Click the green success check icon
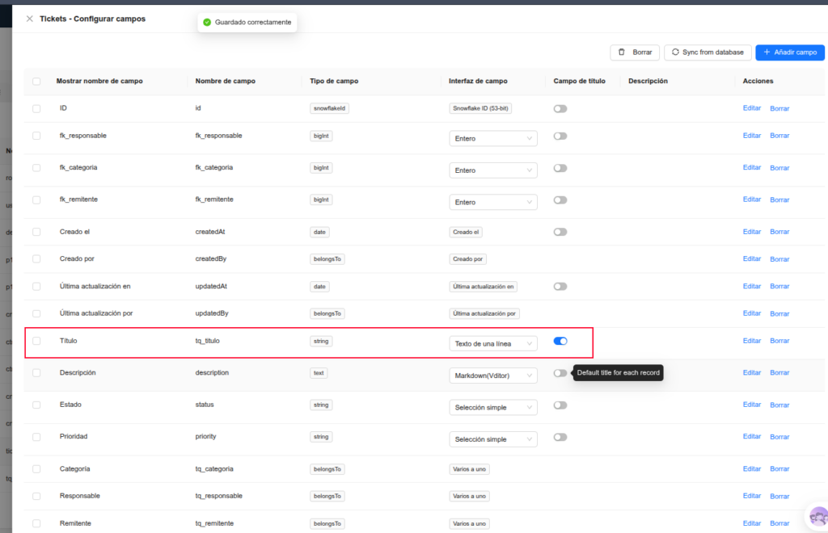Viewport: 828px width, 533px height. pyautogui.click(x=207, y=22)
